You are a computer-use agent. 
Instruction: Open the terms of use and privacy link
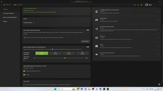click(40, 12)
